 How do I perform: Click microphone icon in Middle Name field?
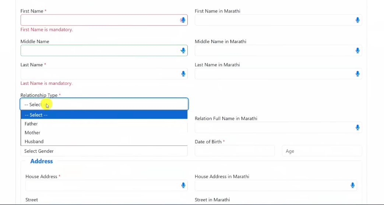183,51
